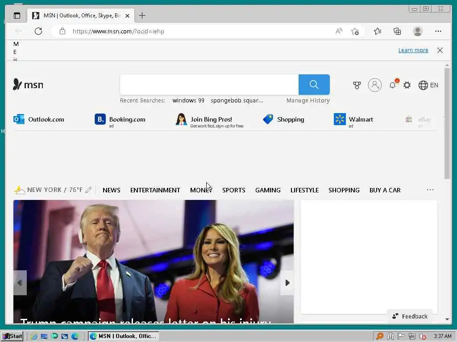Open the tab actions menu icon
This screenshot has width=457, height=342.
click(17, 16)
